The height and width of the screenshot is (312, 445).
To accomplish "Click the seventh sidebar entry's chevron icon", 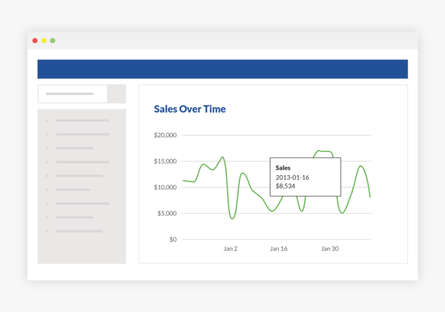I will pyautogui.click(x=47, y=203).
